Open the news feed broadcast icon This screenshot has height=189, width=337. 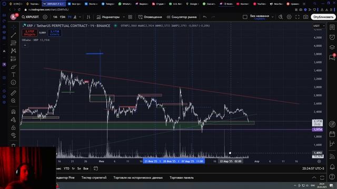click(332, 156)
